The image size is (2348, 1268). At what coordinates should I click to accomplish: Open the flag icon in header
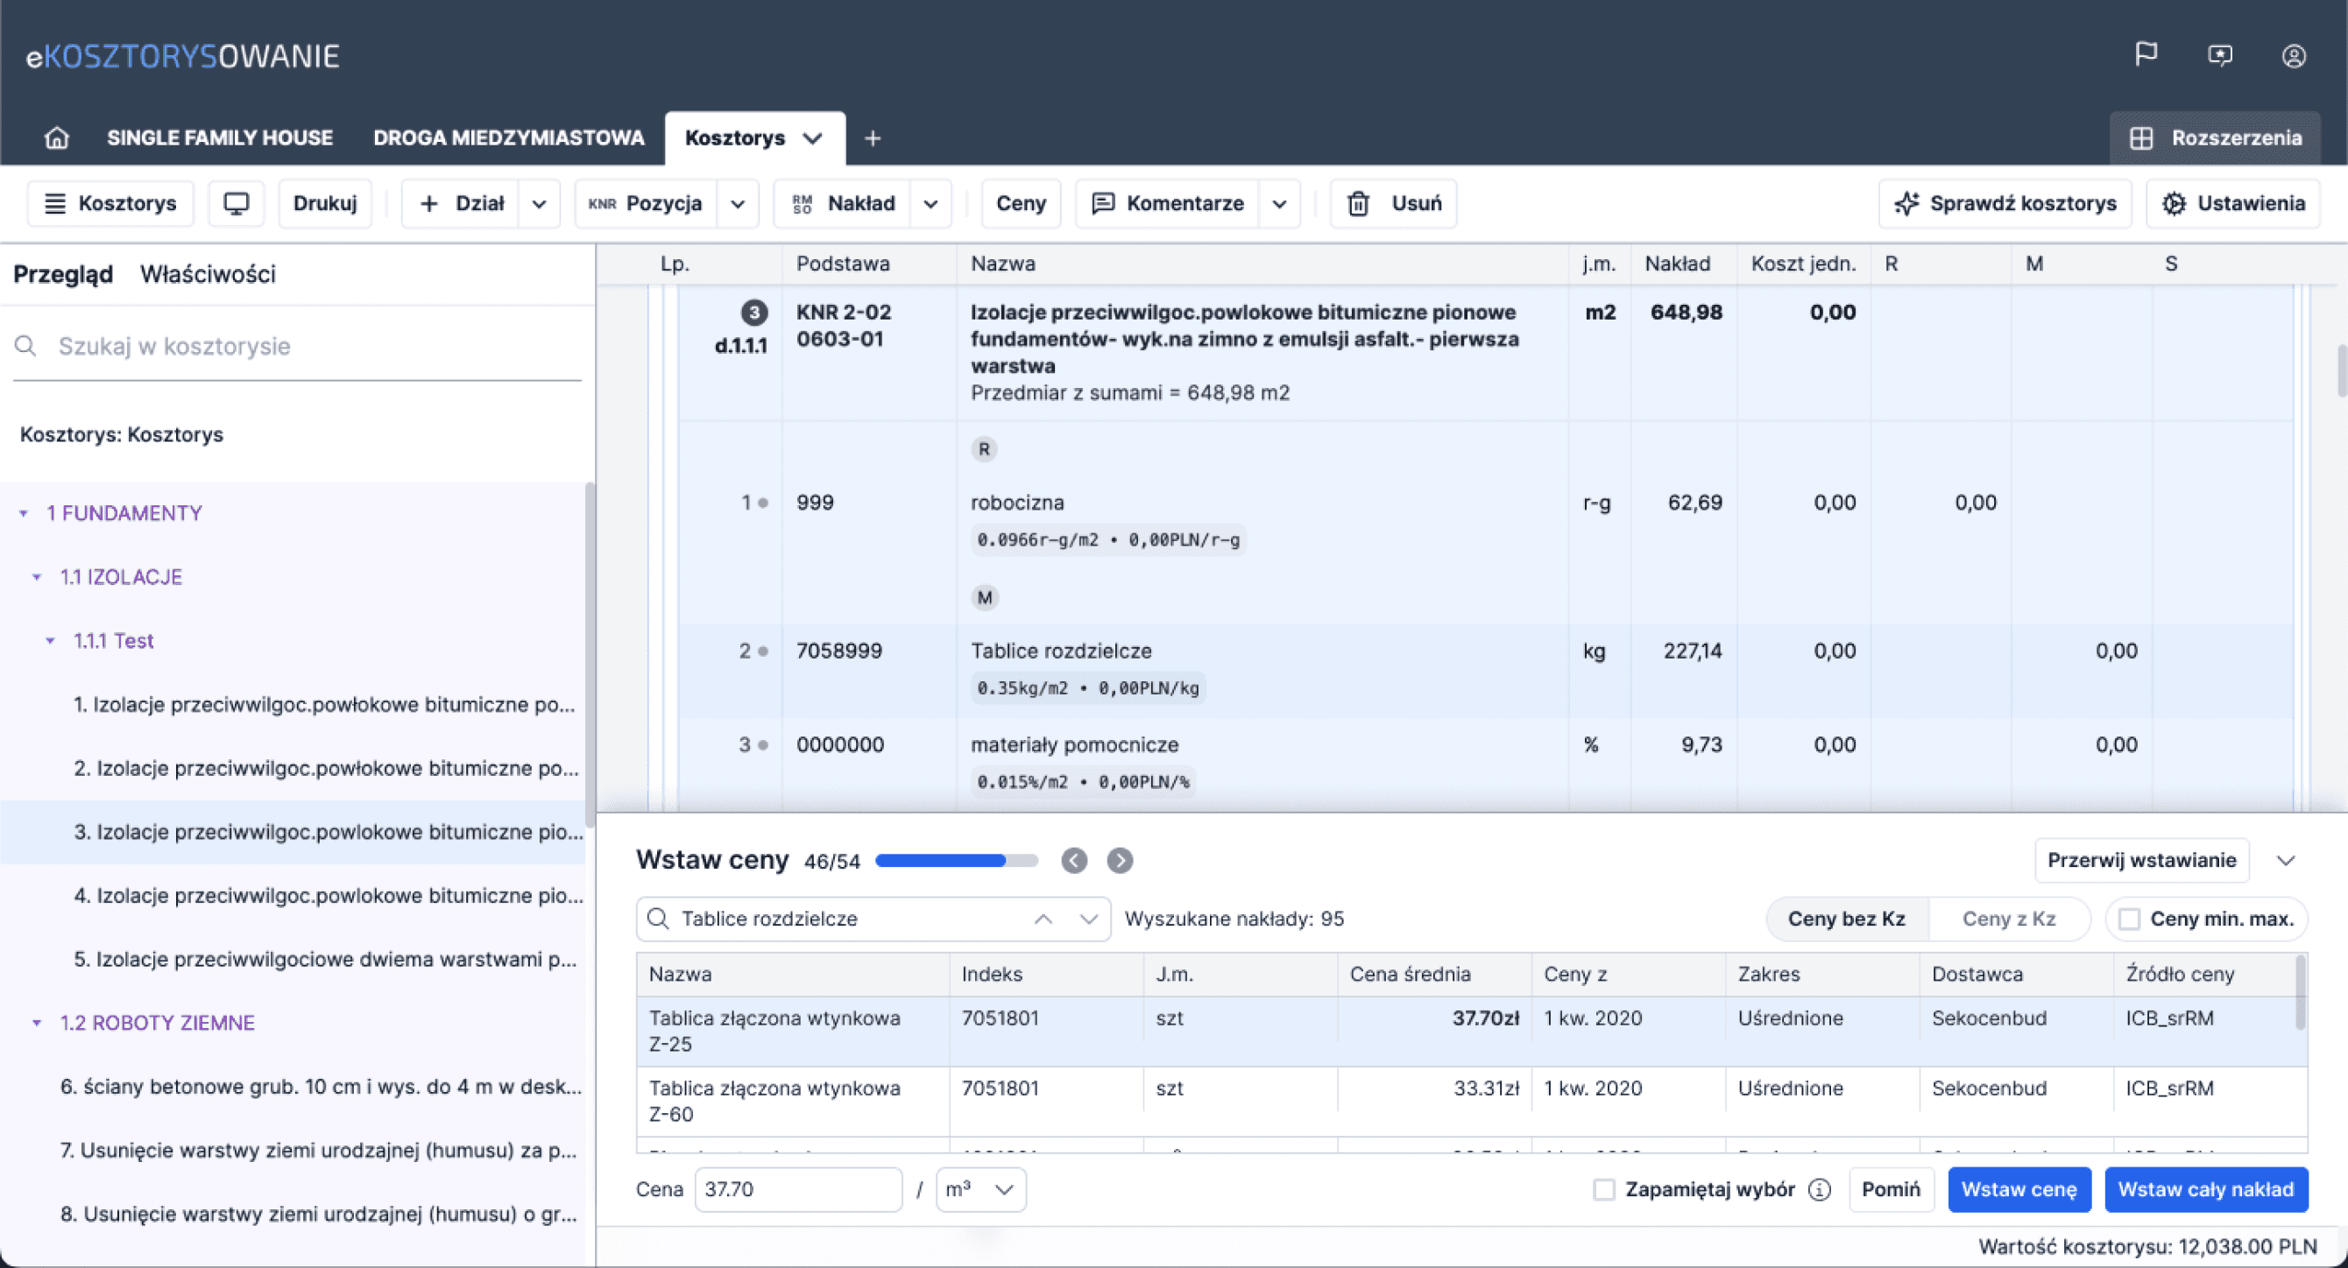point(2146,54)
